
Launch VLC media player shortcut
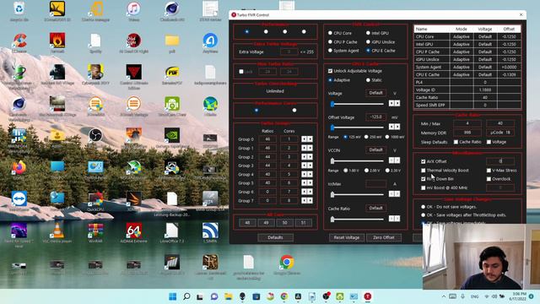click(x=57, y=231)
